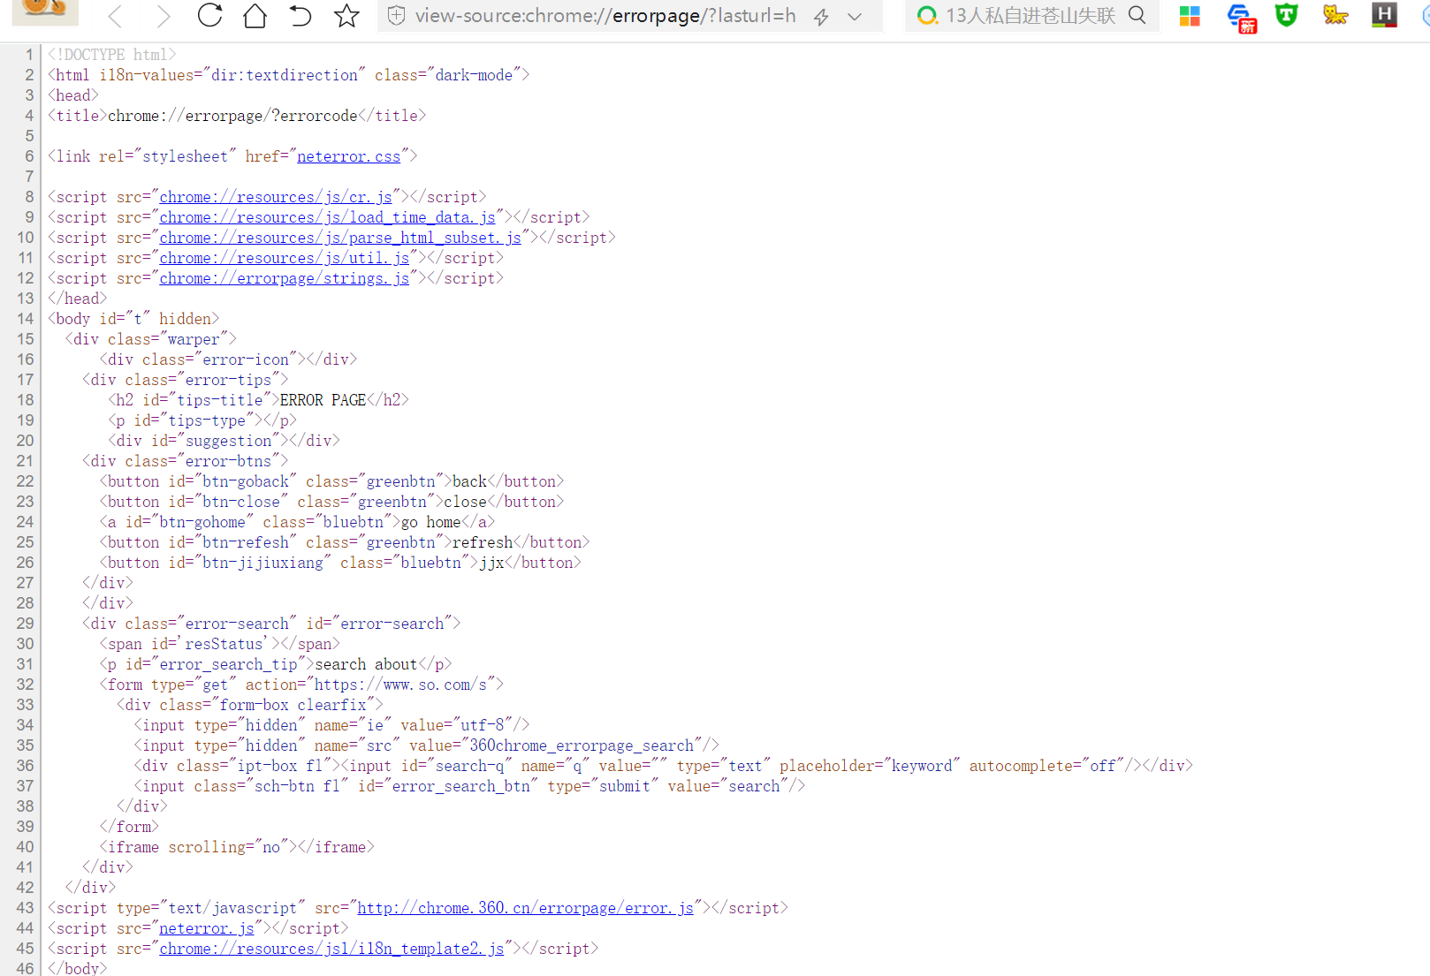The width and height of the screenshot is (1430, 976).
Task: Click the '360chrome_errorpage_search' value text
Action: point(582,745)
